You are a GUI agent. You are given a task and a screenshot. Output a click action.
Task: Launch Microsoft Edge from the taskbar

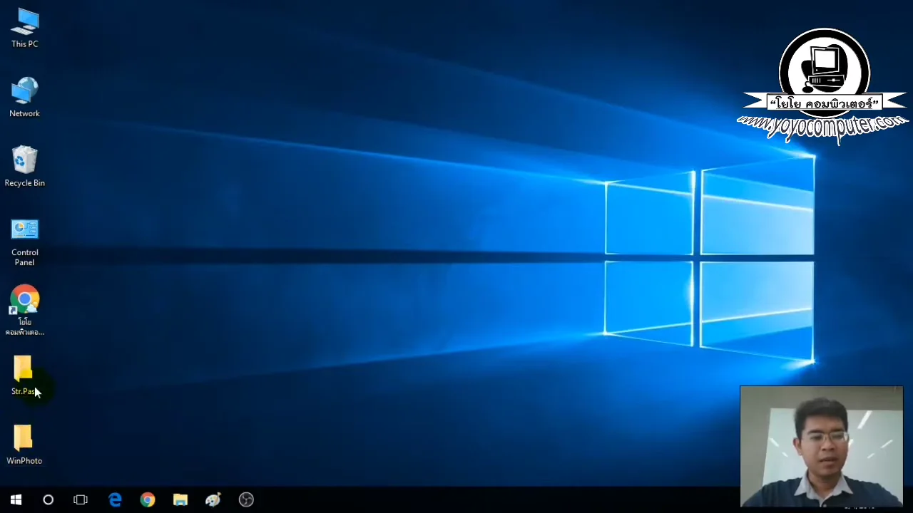(x=115, y=499)
